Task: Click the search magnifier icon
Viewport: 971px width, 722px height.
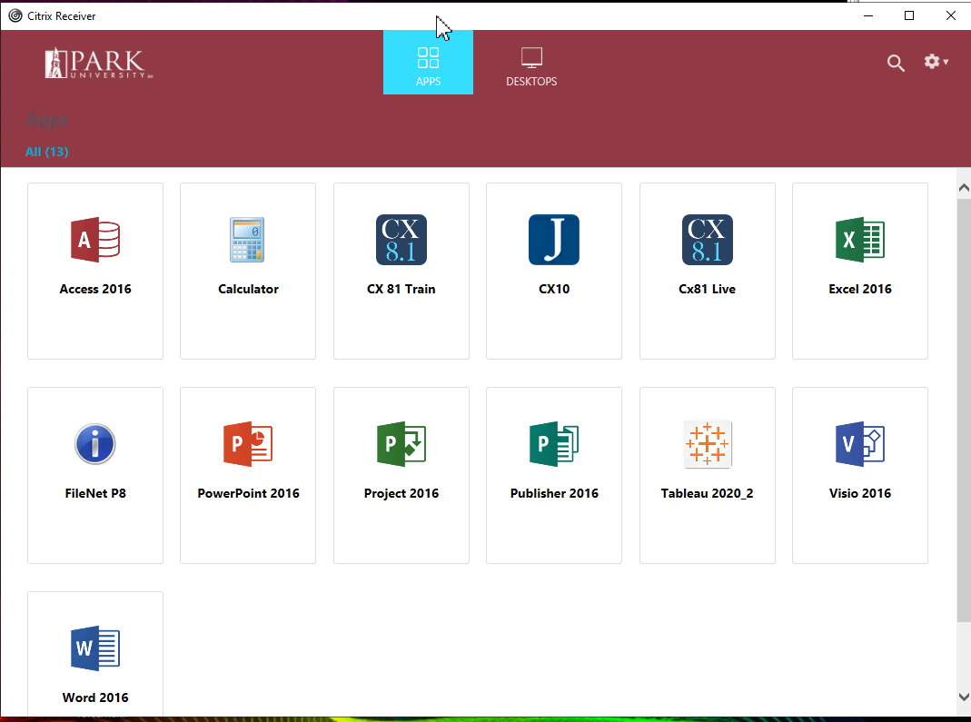Action: coord(896,63)
